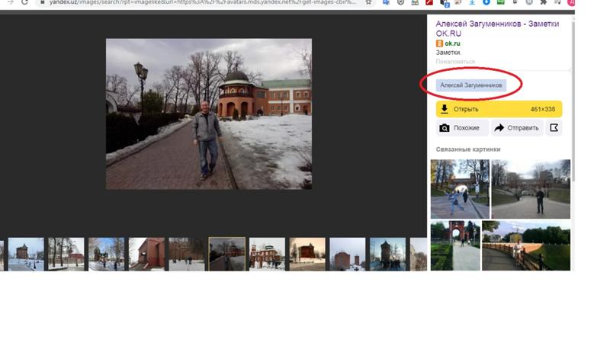The width and height of the screenshot is (610, 343).
Task: Click the Пожаловаться report link
Action: (x=455, y=62)
